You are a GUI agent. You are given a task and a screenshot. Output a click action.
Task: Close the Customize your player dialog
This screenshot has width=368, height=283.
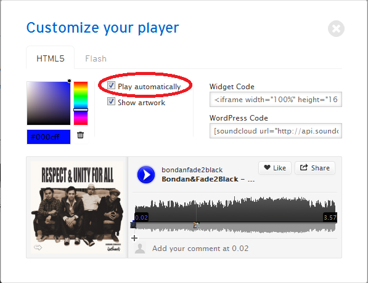336,29
